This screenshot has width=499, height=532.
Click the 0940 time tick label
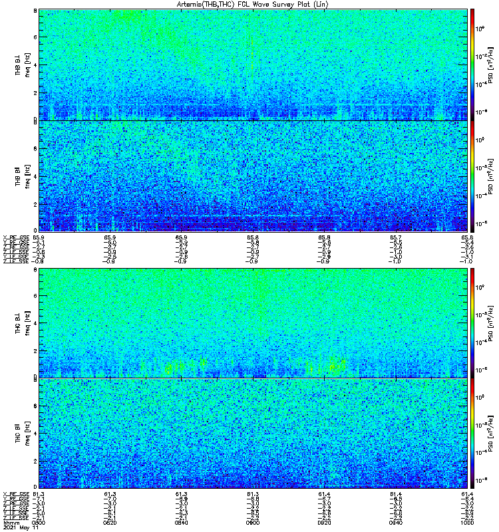(396, 523)
